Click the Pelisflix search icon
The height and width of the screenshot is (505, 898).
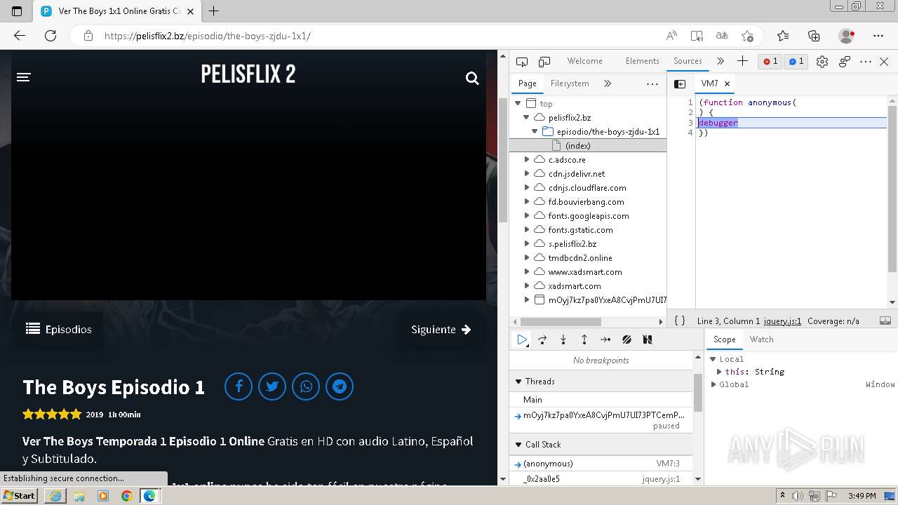pyautogui.click(x=472, y=78)
